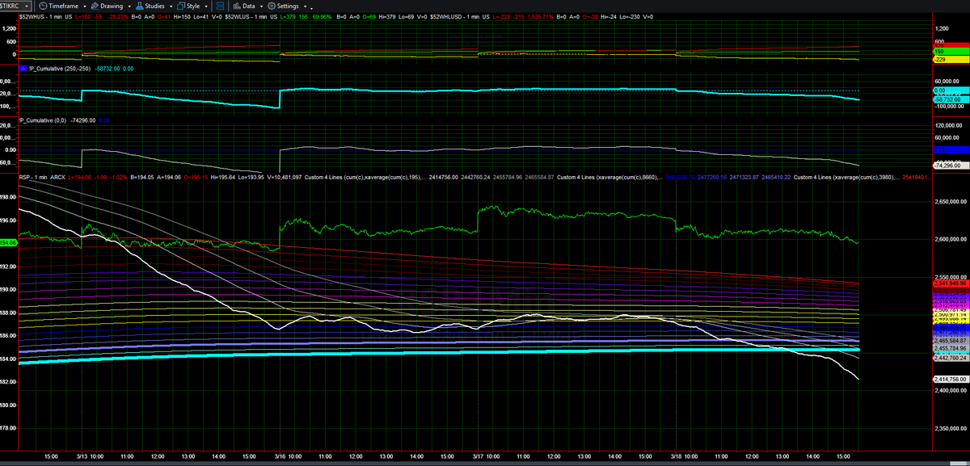This screenshot has height=466, width=970.
Task: Click the green 150 value tag on top subgraph
Action: tap(951, 52)
